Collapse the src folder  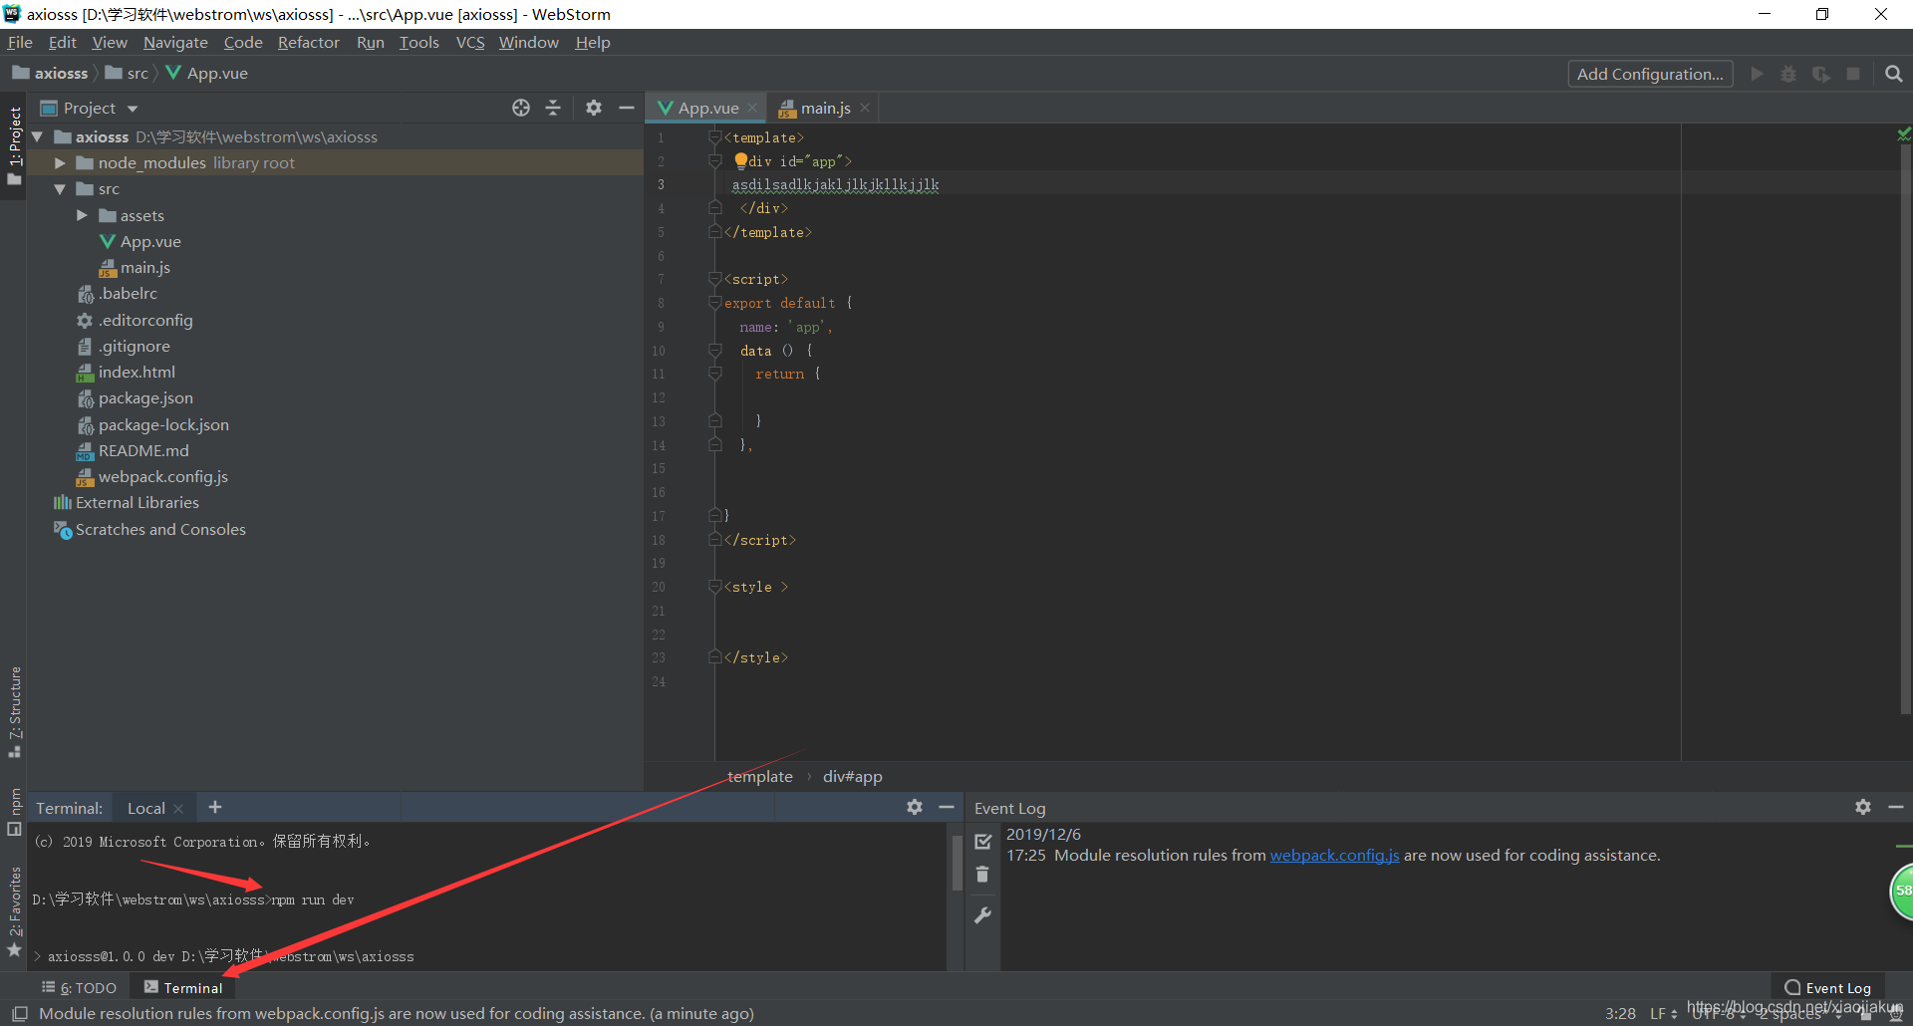[60, 188]
